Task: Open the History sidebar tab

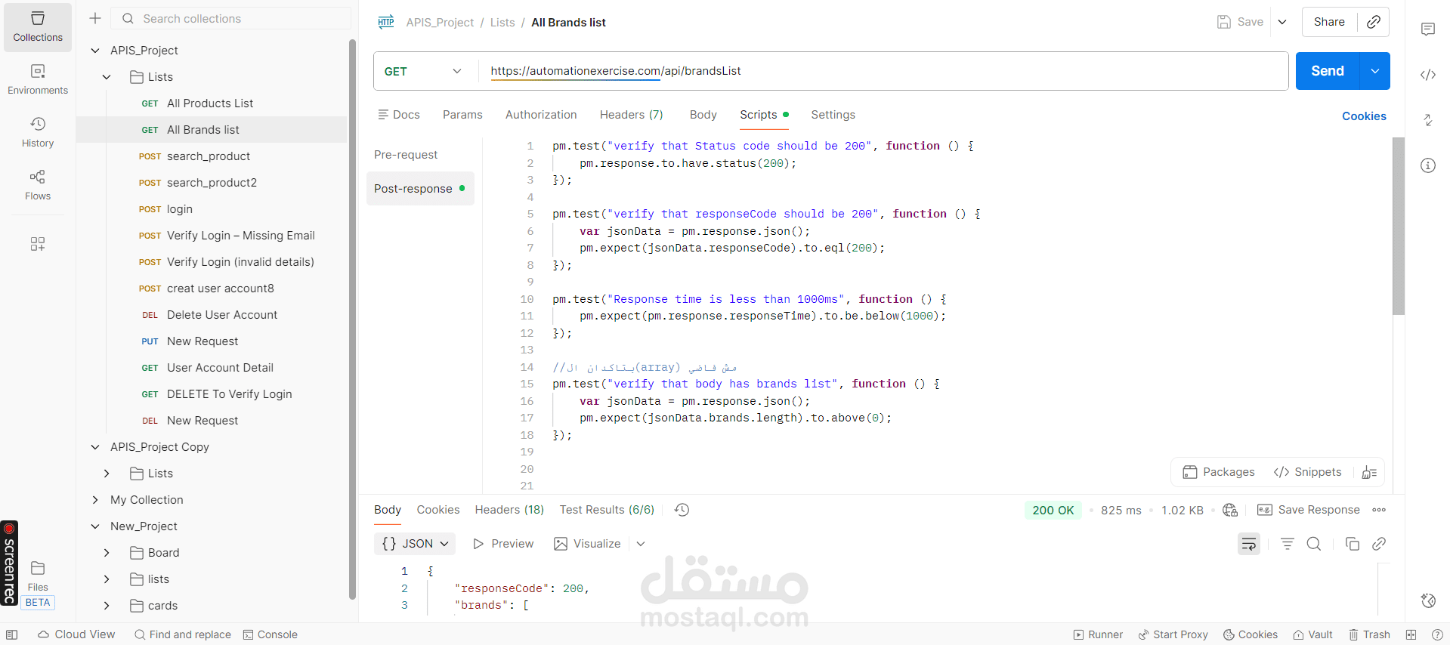Action: 38,132
